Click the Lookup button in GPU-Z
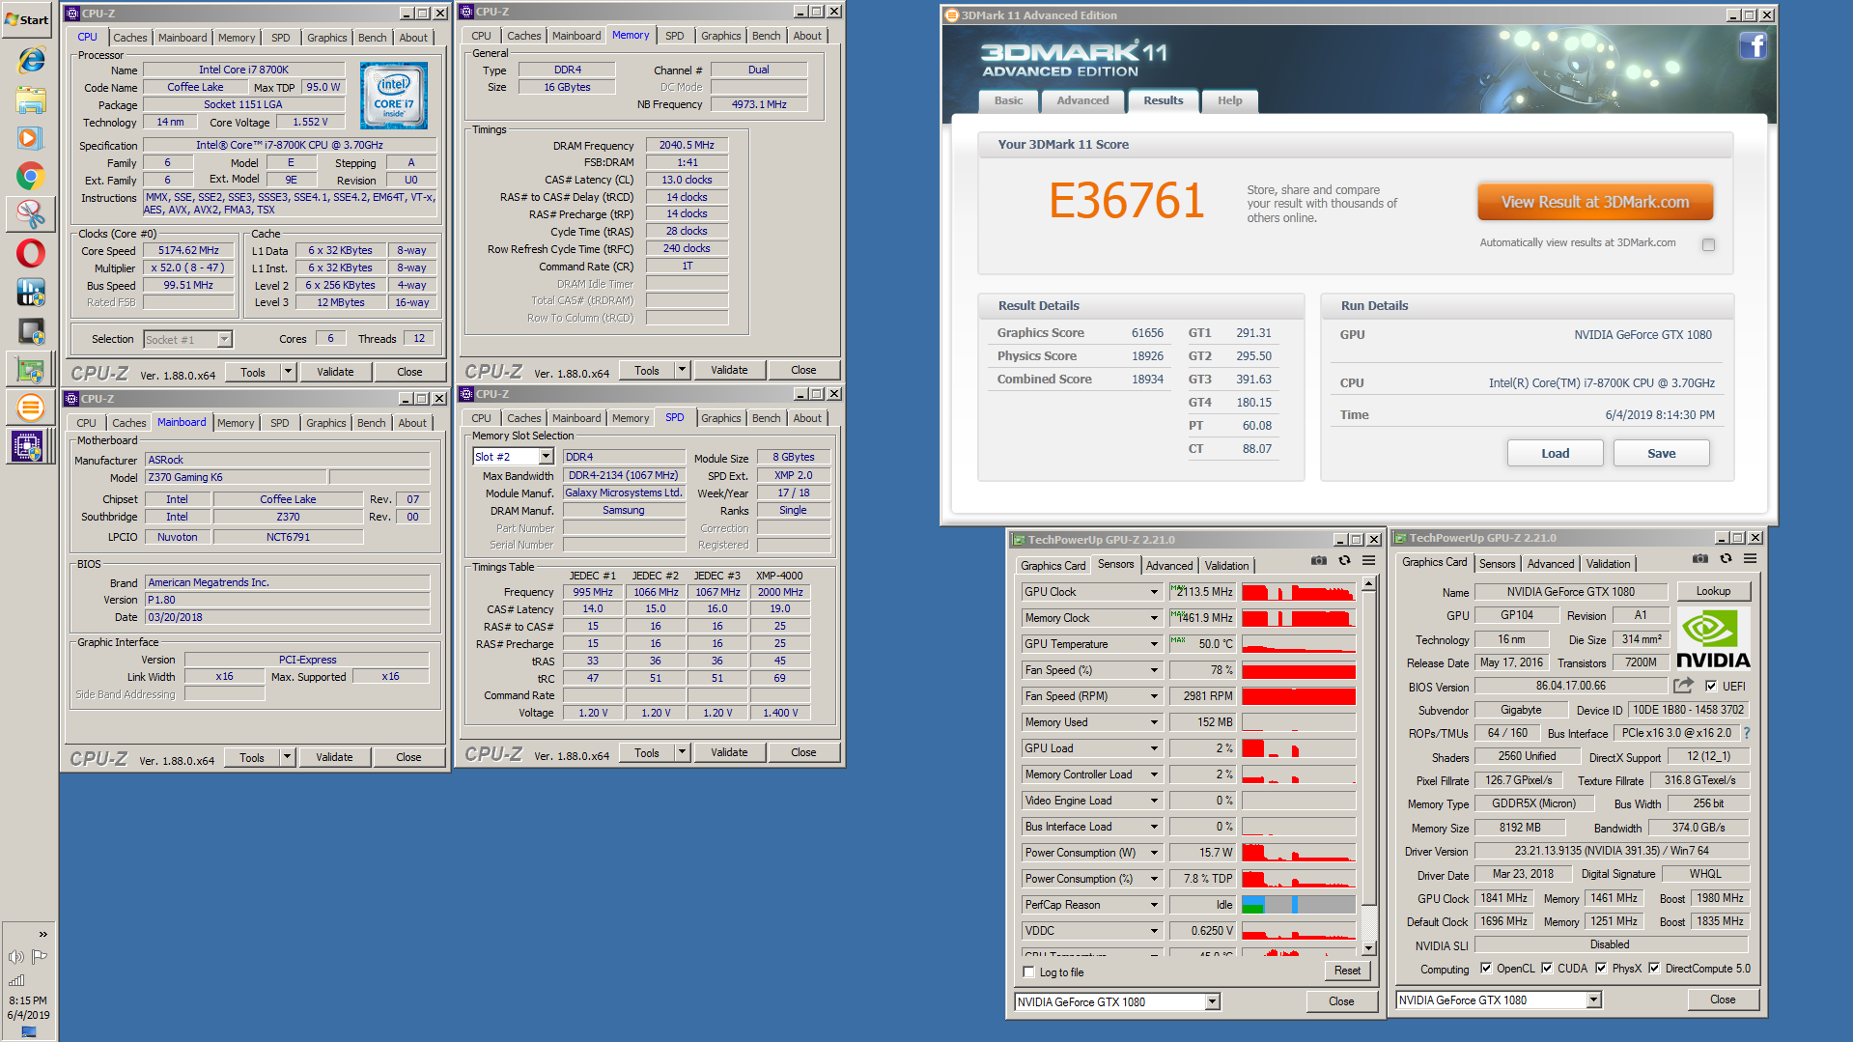 (x=1713, y=591)
